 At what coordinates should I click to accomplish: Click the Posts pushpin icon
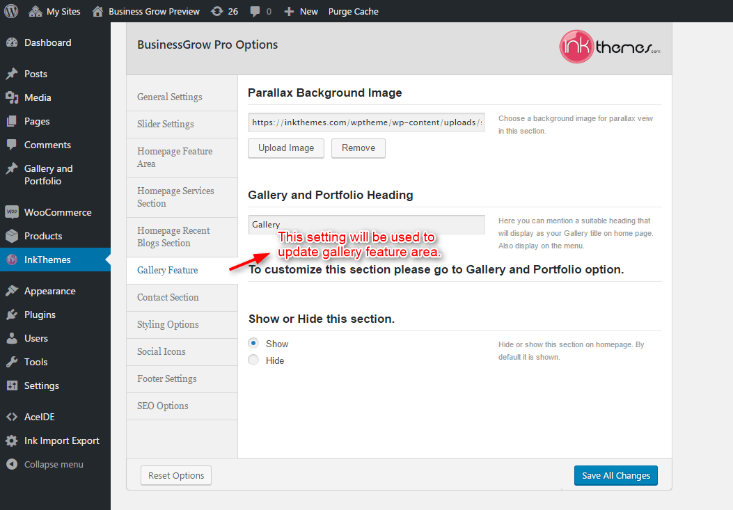coord(12,74)
